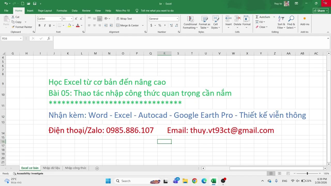Click the Share button

pos(321,11)
